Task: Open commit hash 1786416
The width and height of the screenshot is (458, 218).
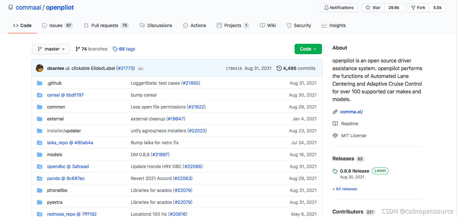Action: 234,68
